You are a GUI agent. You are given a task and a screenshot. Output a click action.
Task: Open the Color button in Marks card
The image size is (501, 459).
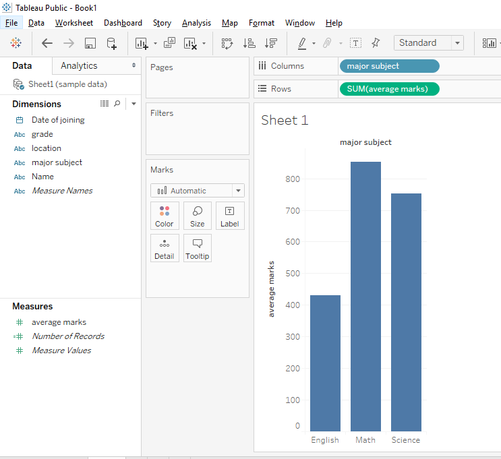click(x=165, y=216)
